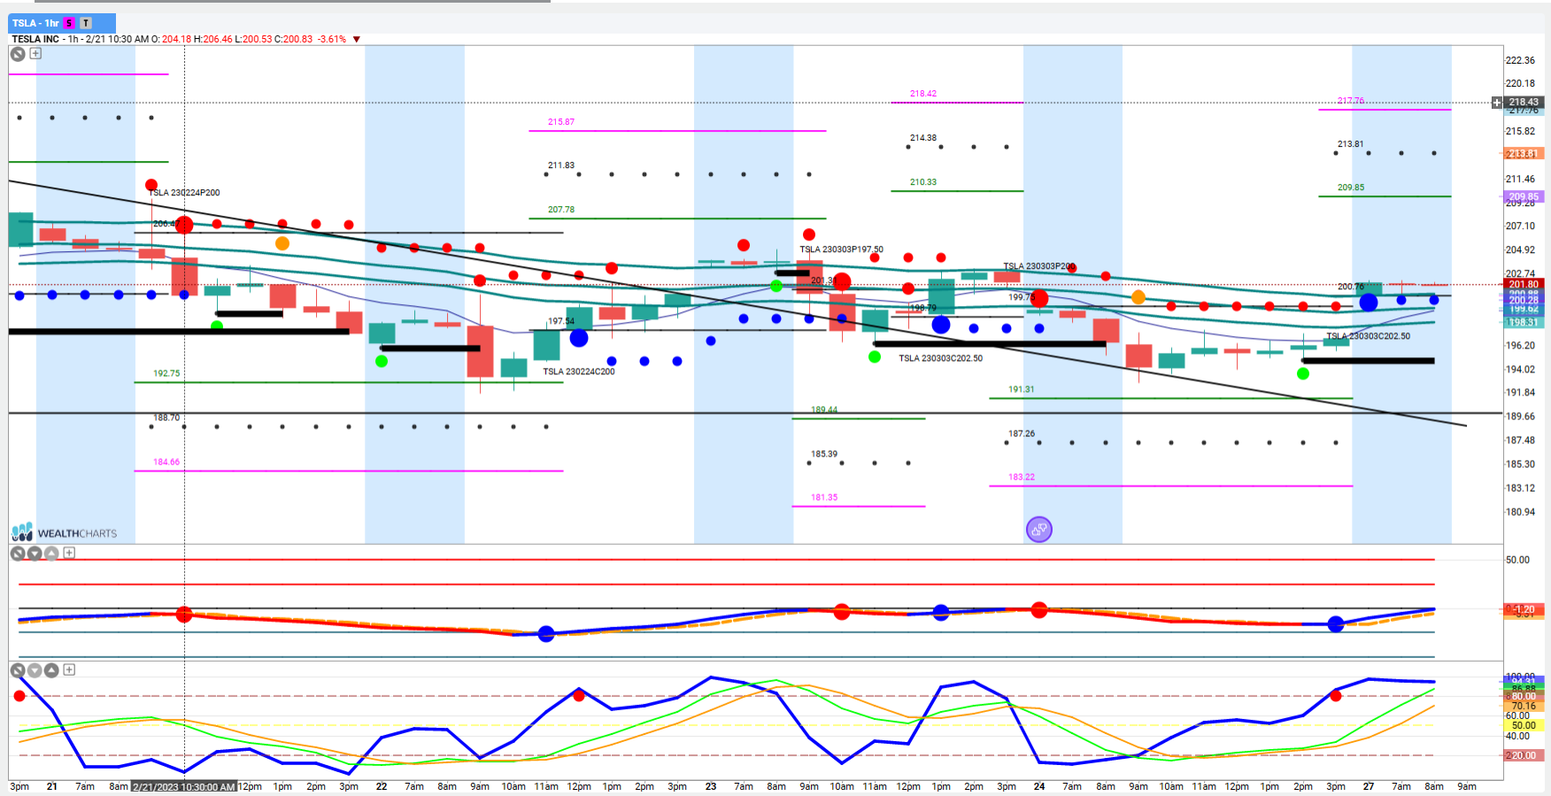Click the 218.42 magenta level label
The image size is (1551, 796).
tap(923, 94)
